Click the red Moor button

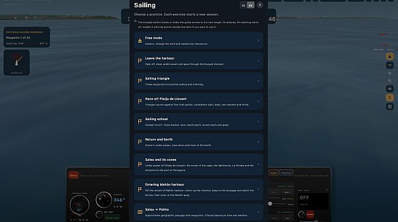click(74, 175)
